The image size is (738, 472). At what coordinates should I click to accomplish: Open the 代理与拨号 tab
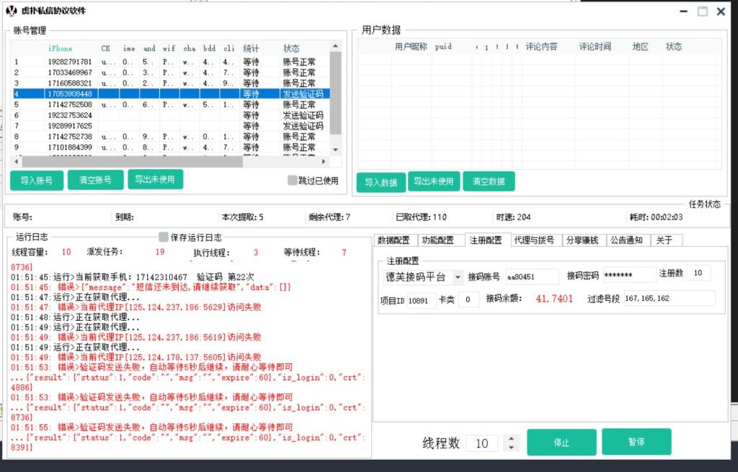pyautogui.click(x=534, y=240)
